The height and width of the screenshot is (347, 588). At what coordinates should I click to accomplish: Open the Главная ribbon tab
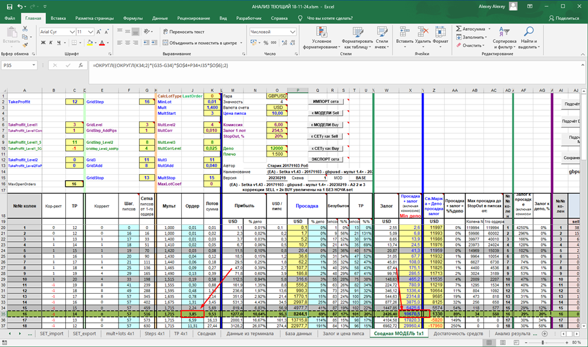[33, 18]
